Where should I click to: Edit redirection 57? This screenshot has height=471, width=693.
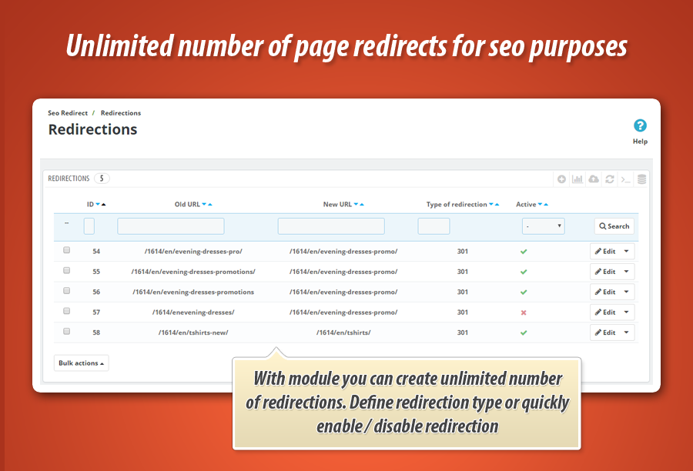click(605, 312)
